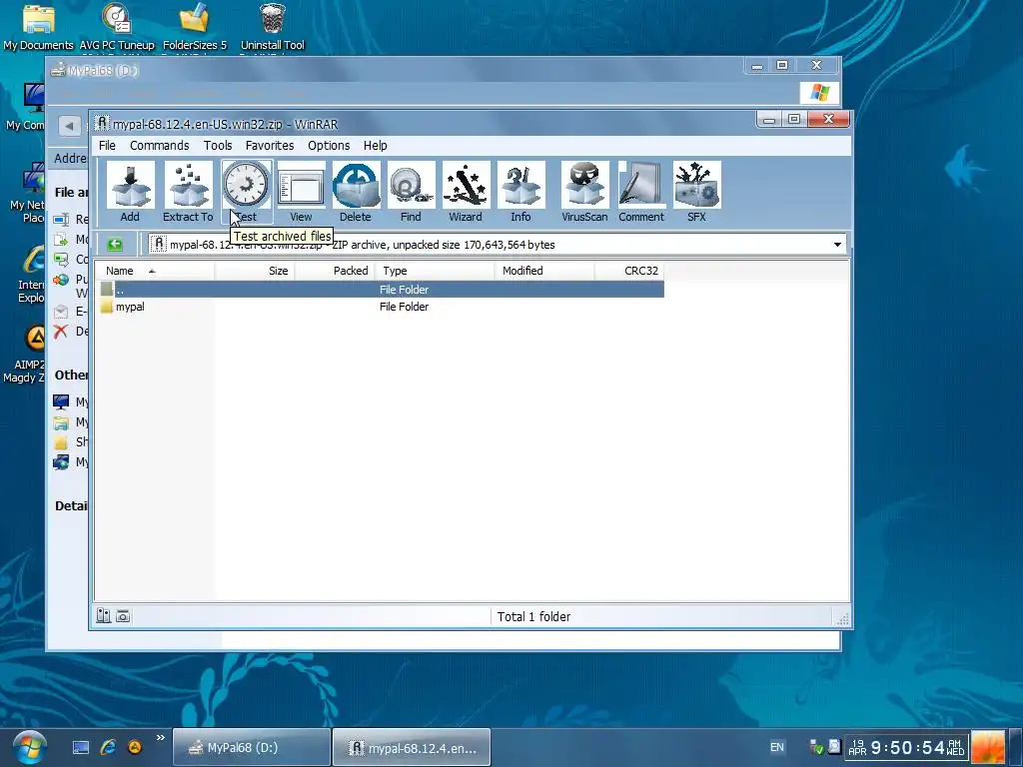This screenshot has width=1023, height=767.
Task: Sort by the Packed column header
Action: 335,271
